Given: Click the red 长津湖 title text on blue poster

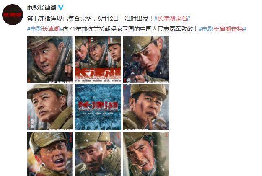Looking at the screenshot, I should [x=98, y=106].
